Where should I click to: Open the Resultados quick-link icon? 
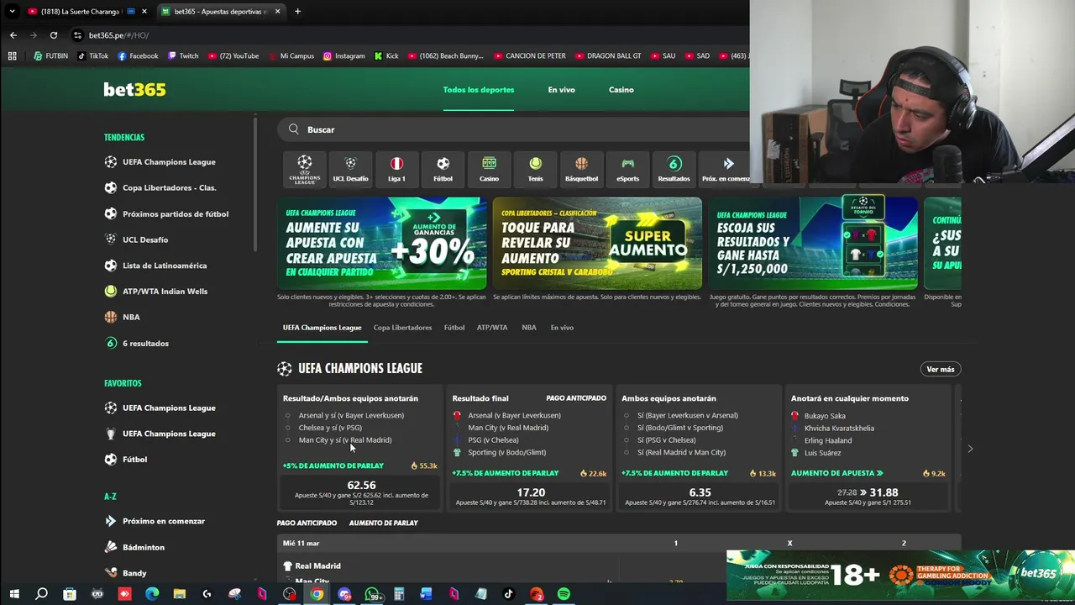point(674,169)
